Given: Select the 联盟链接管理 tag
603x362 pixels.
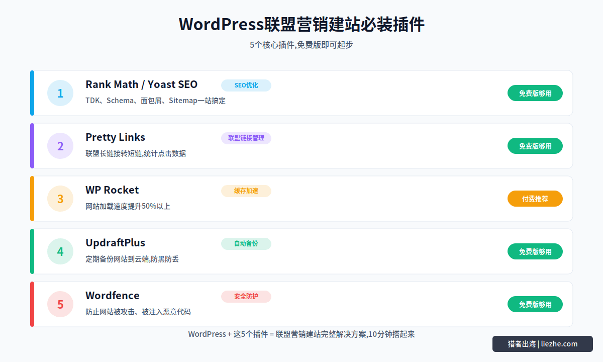Looking at the screenshot, I should 246,138.
